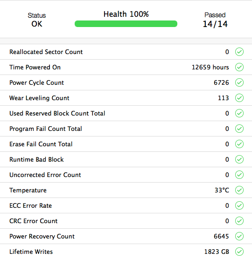Click the green Health progress bar
Viewport: 252px width, 259px height.
point(126,24)
